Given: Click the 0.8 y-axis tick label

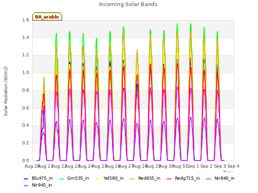Looking at the screenshot, I should pos(25,90).
